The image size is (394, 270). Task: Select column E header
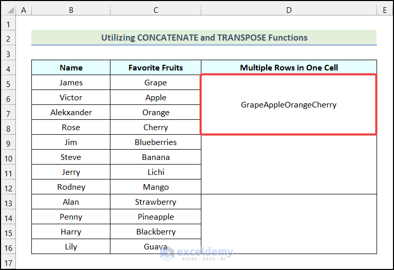point(385,10)
